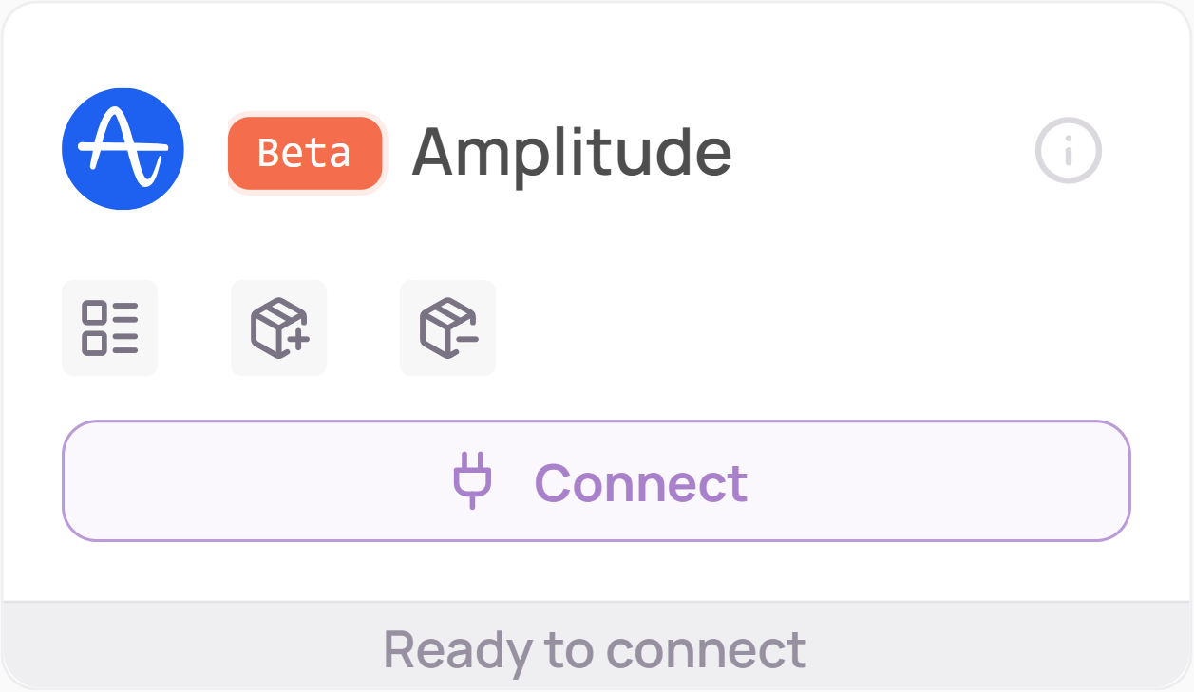Choose the add package icon
Screen dimensions: 1194x692
click(279, 328)
